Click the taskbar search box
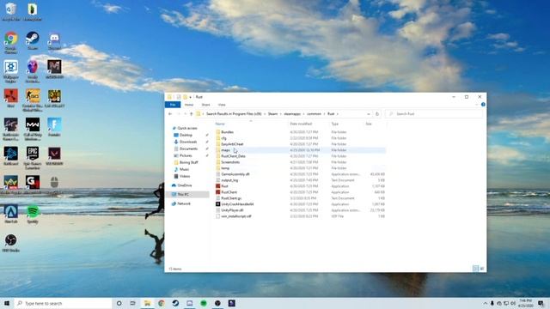This screenshot has height=309, width=550. (63, 303)
